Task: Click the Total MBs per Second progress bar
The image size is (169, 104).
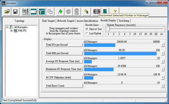Action: (x=122, y=54)
